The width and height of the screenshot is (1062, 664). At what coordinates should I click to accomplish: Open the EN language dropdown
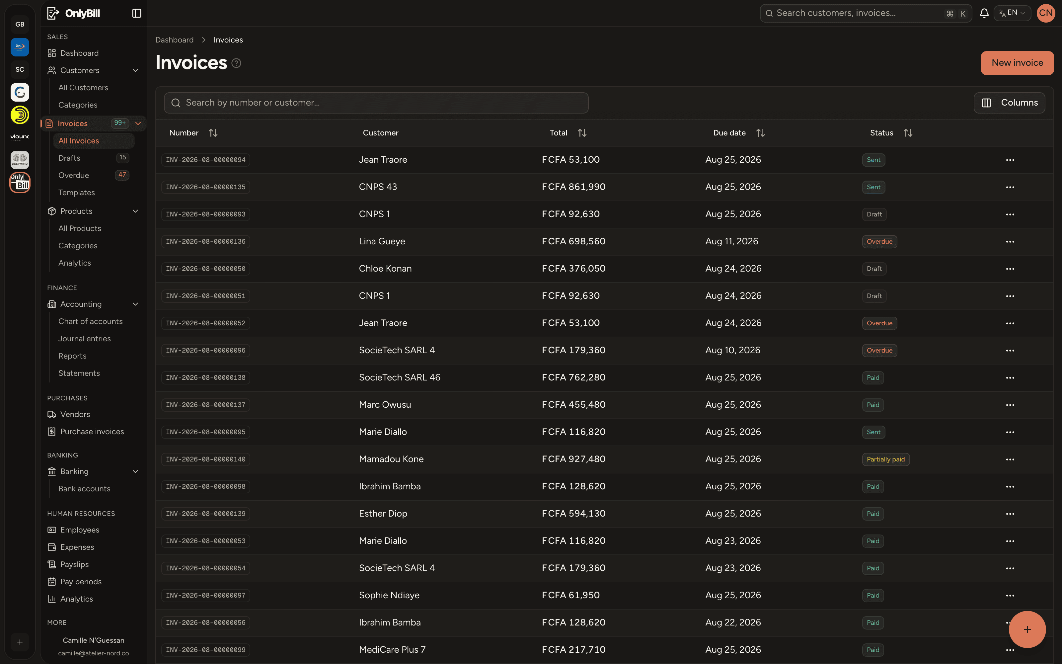1012,13
